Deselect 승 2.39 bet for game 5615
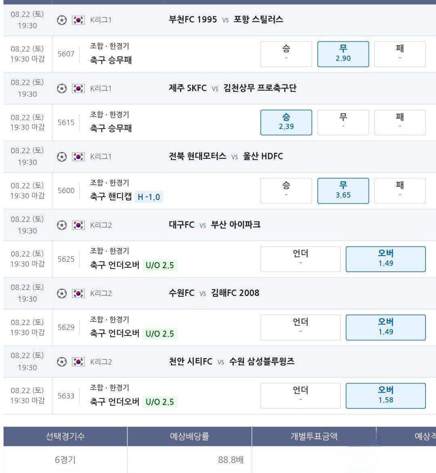 click(x=286, y=123)
